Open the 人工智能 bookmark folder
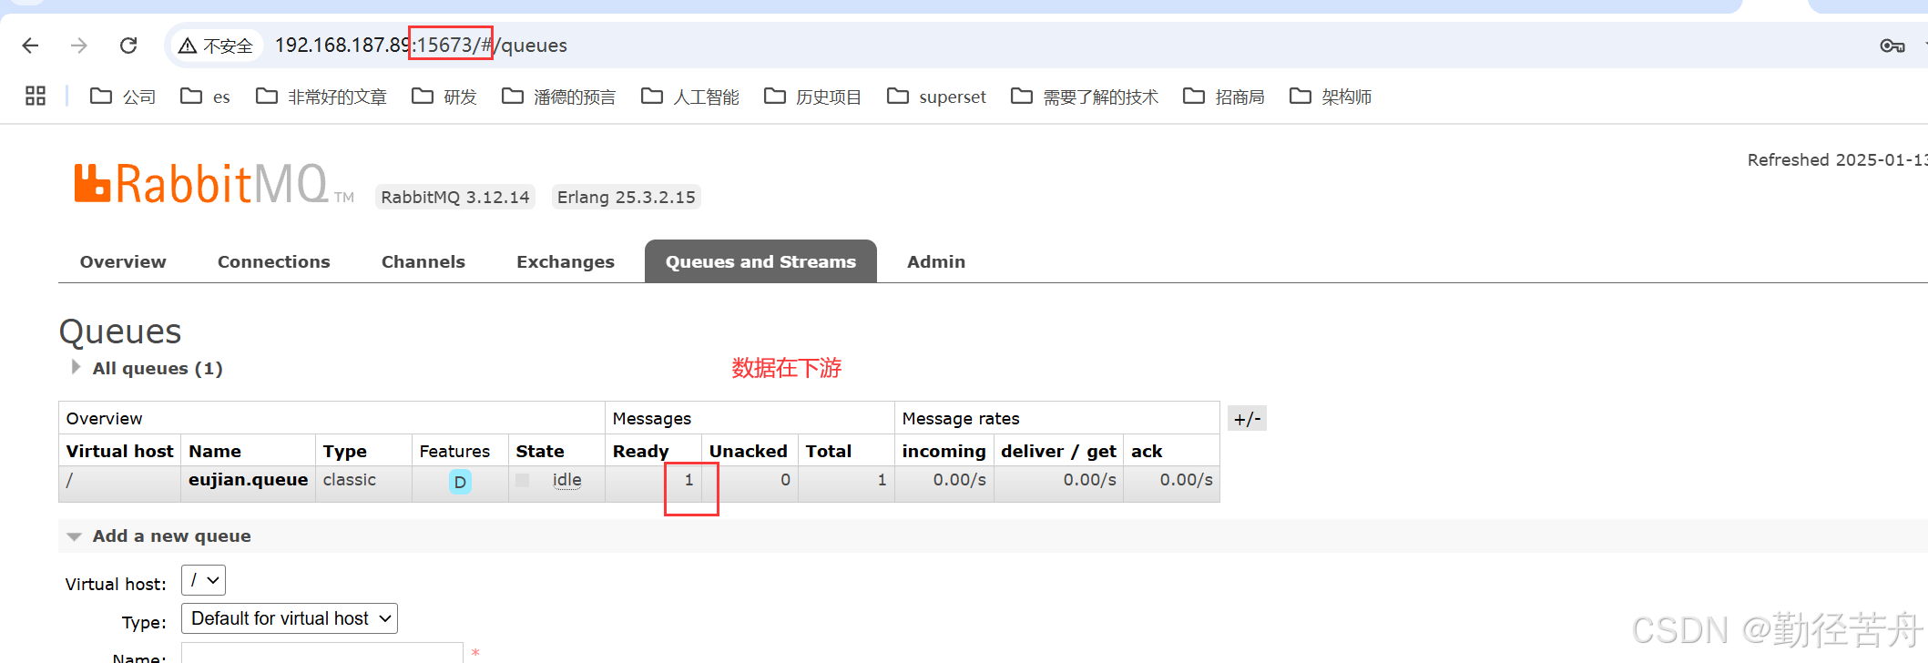Viewport: 1928px width, 663px height. point(690,97)
